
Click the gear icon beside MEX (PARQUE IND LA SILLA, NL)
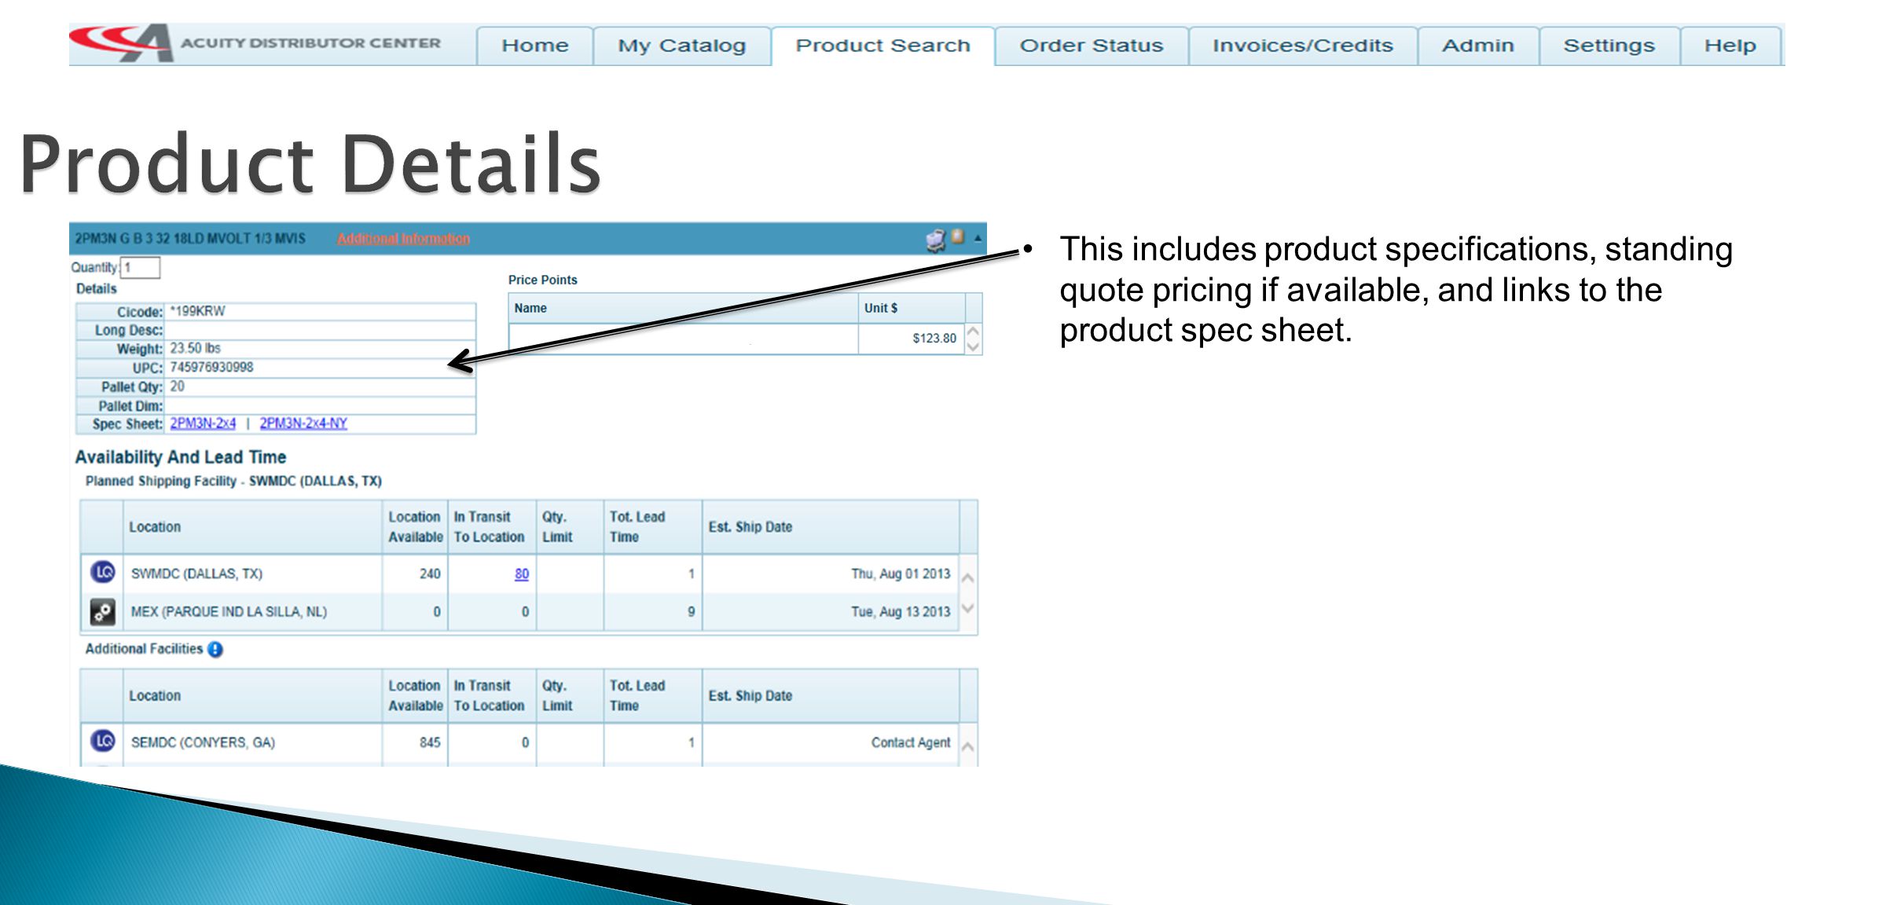[103, 611]
